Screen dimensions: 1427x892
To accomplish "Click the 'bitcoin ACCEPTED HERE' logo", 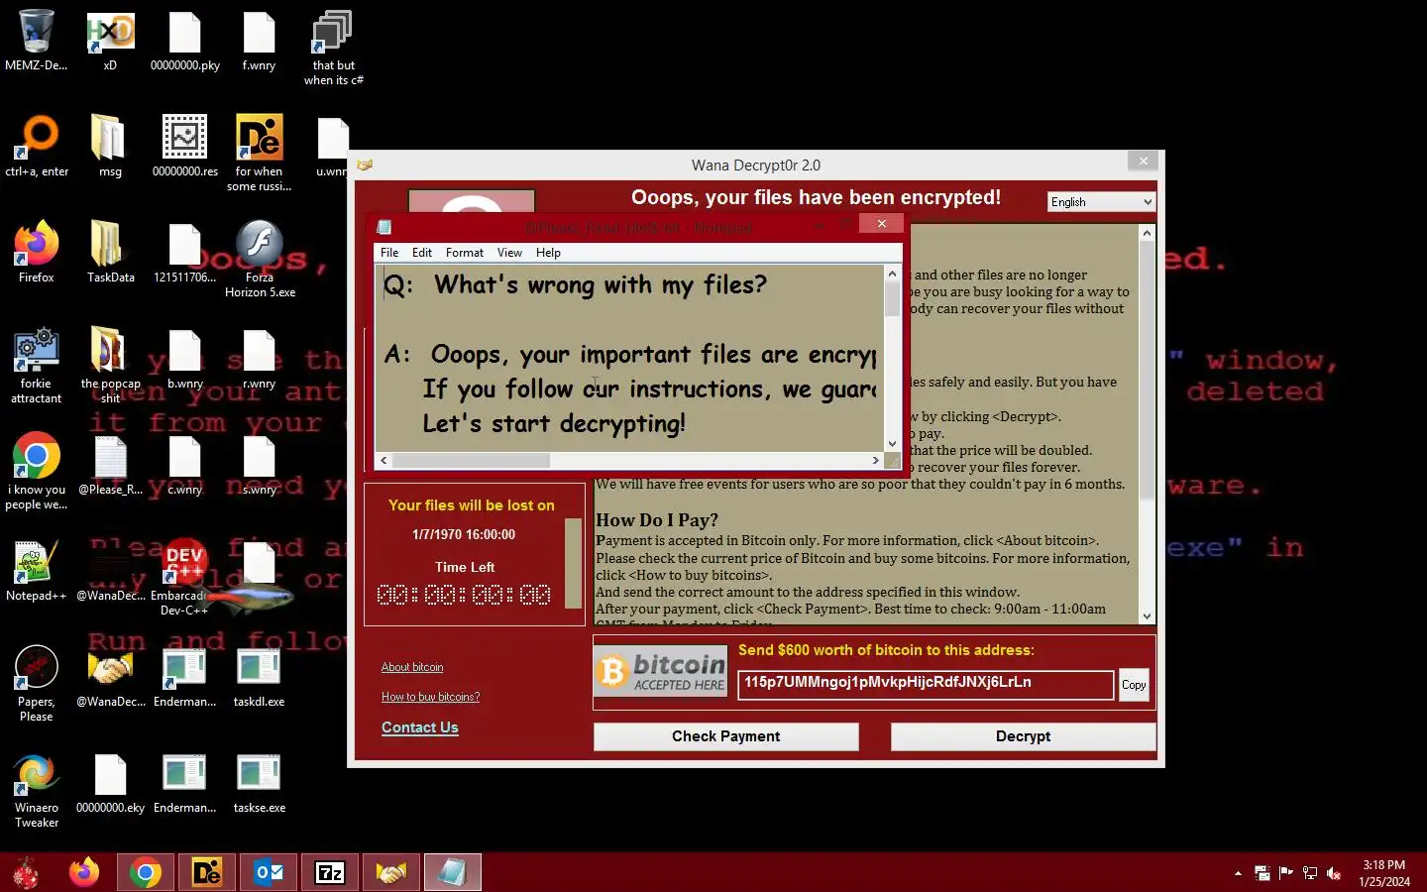I will coord(661,672).
